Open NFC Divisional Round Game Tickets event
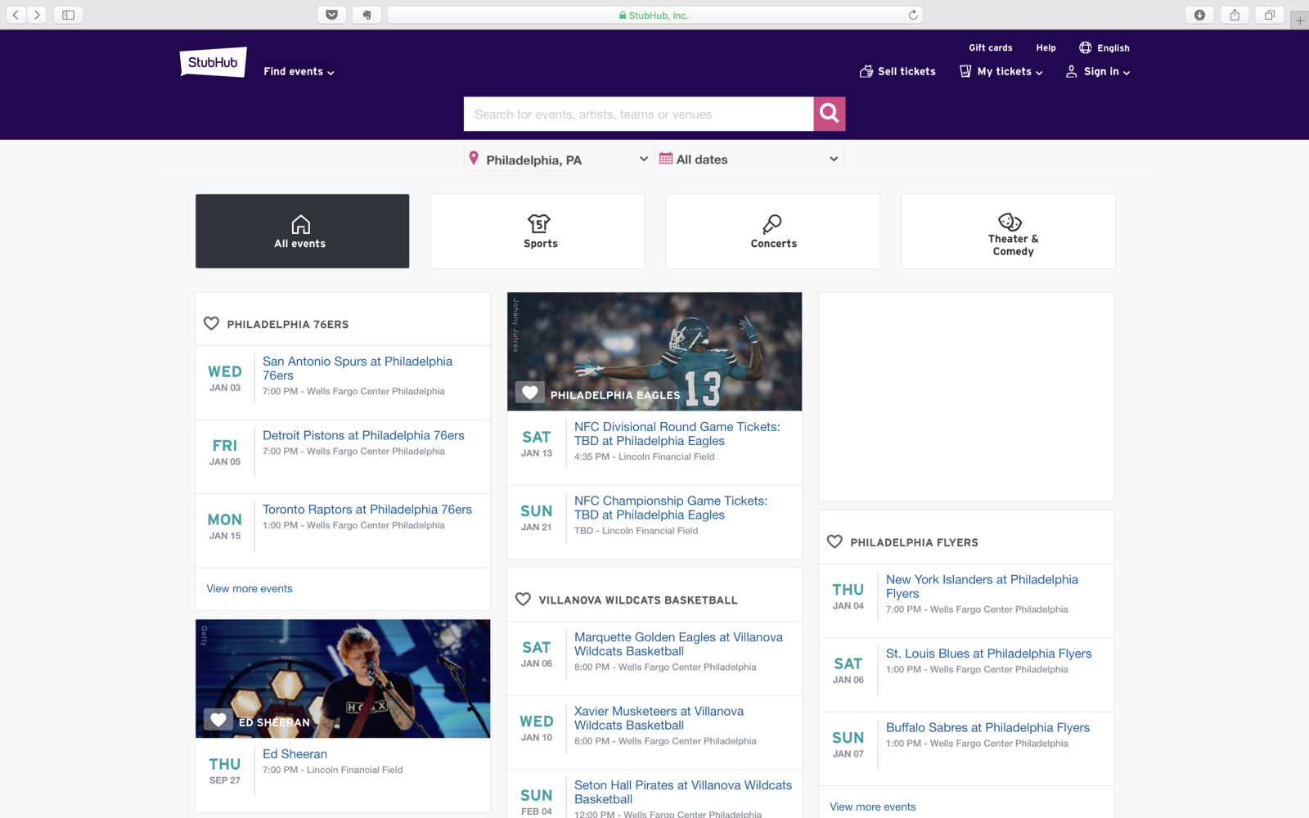Image resolution: width=1309 pixels, height=818 pixels. pos(677,434)
